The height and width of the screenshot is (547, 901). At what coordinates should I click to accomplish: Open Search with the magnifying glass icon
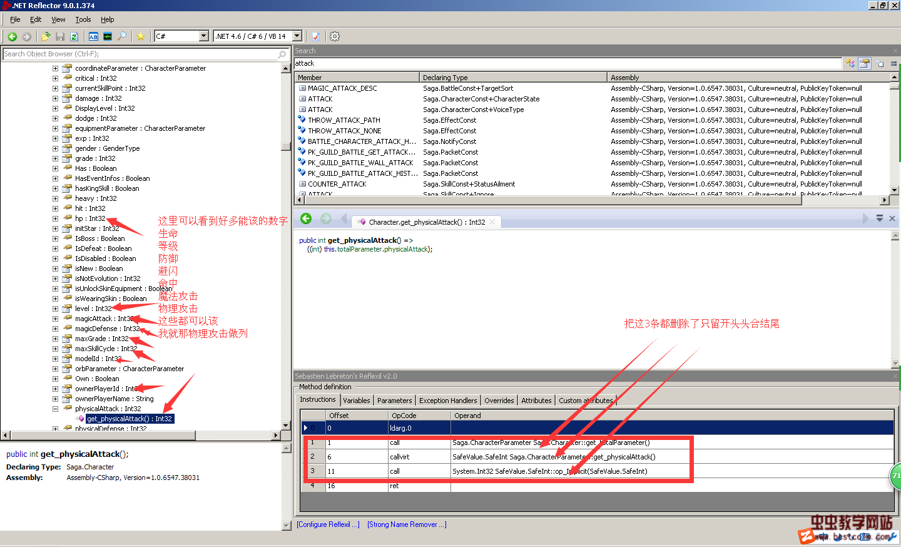pyautogui.click(x=122, y=36)
